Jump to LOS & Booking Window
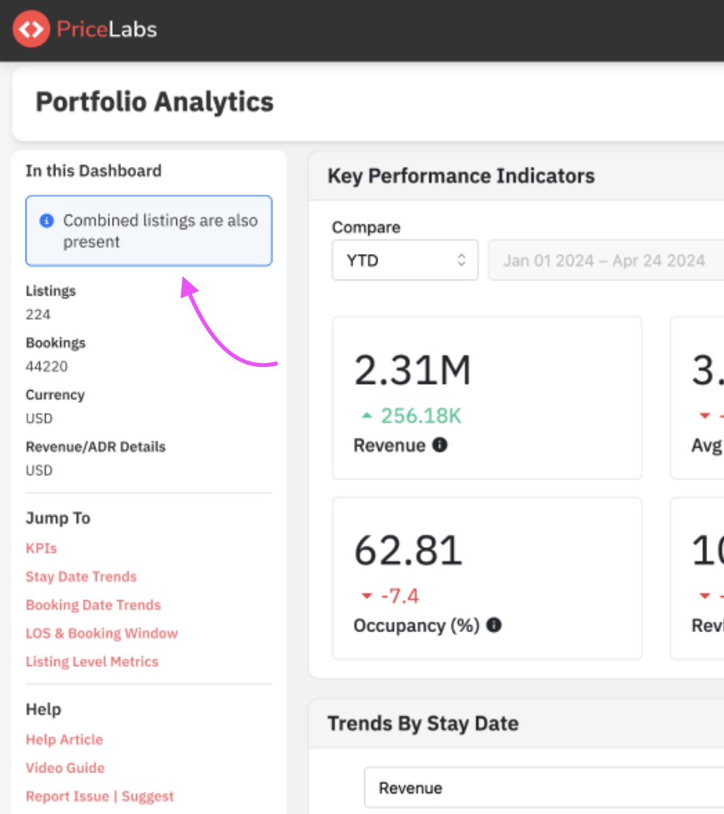The width and height of the screenshot is (724, 814). (x=102, y=634)
